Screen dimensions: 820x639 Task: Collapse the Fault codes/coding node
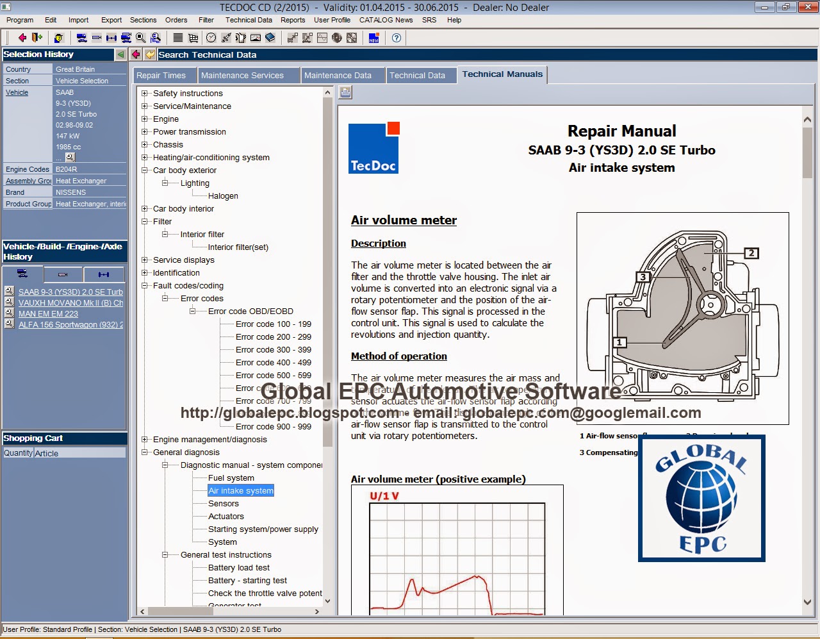pos(145,286)
